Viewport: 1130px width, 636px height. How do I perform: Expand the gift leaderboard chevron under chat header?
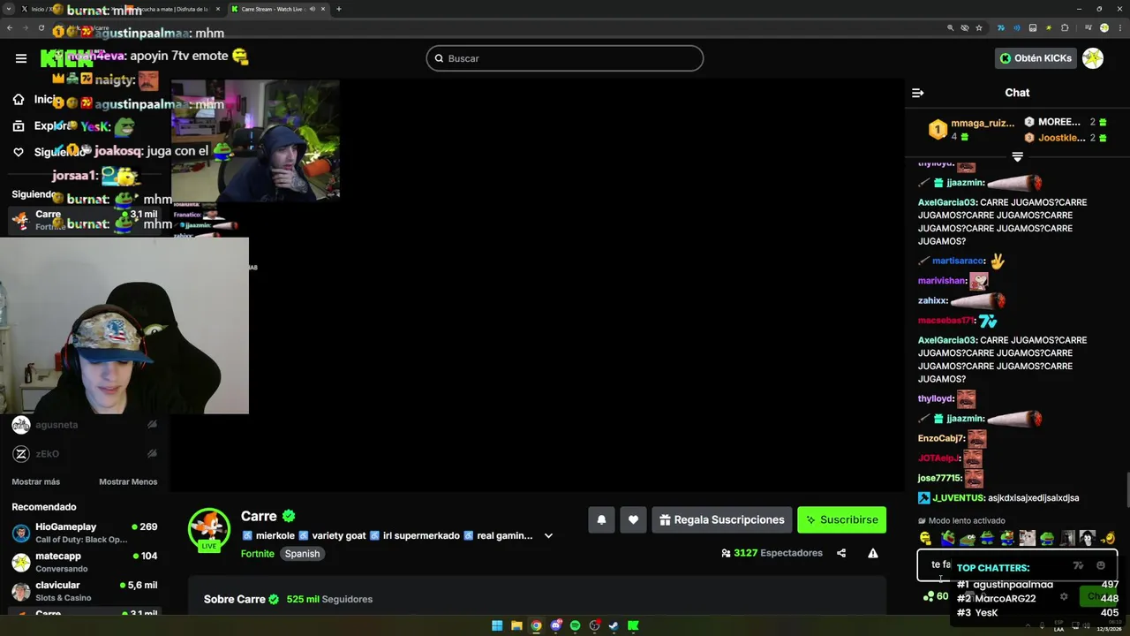(1017, 156)
